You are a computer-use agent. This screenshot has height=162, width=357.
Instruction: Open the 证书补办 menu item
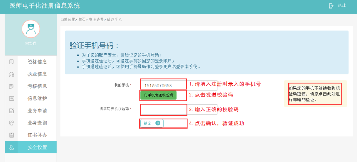click(x=37, y=135)
